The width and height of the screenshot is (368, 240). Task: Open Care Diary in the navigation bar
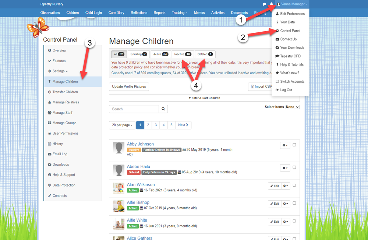(x=116, y=13)
